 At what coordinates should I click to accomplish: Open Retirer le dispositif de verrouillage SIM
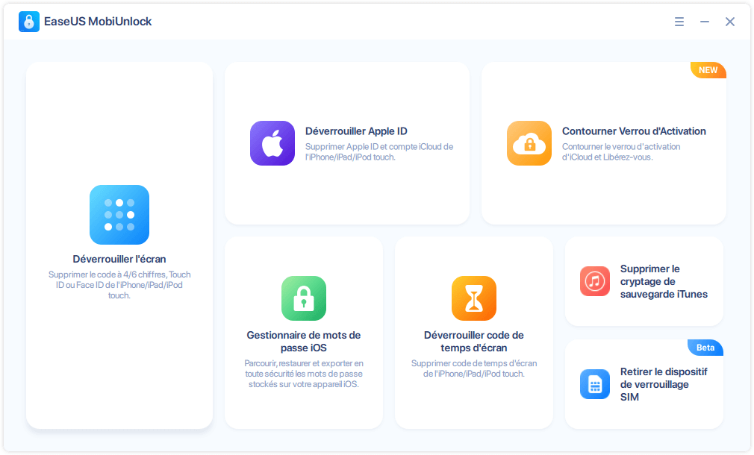click(644, 384)
